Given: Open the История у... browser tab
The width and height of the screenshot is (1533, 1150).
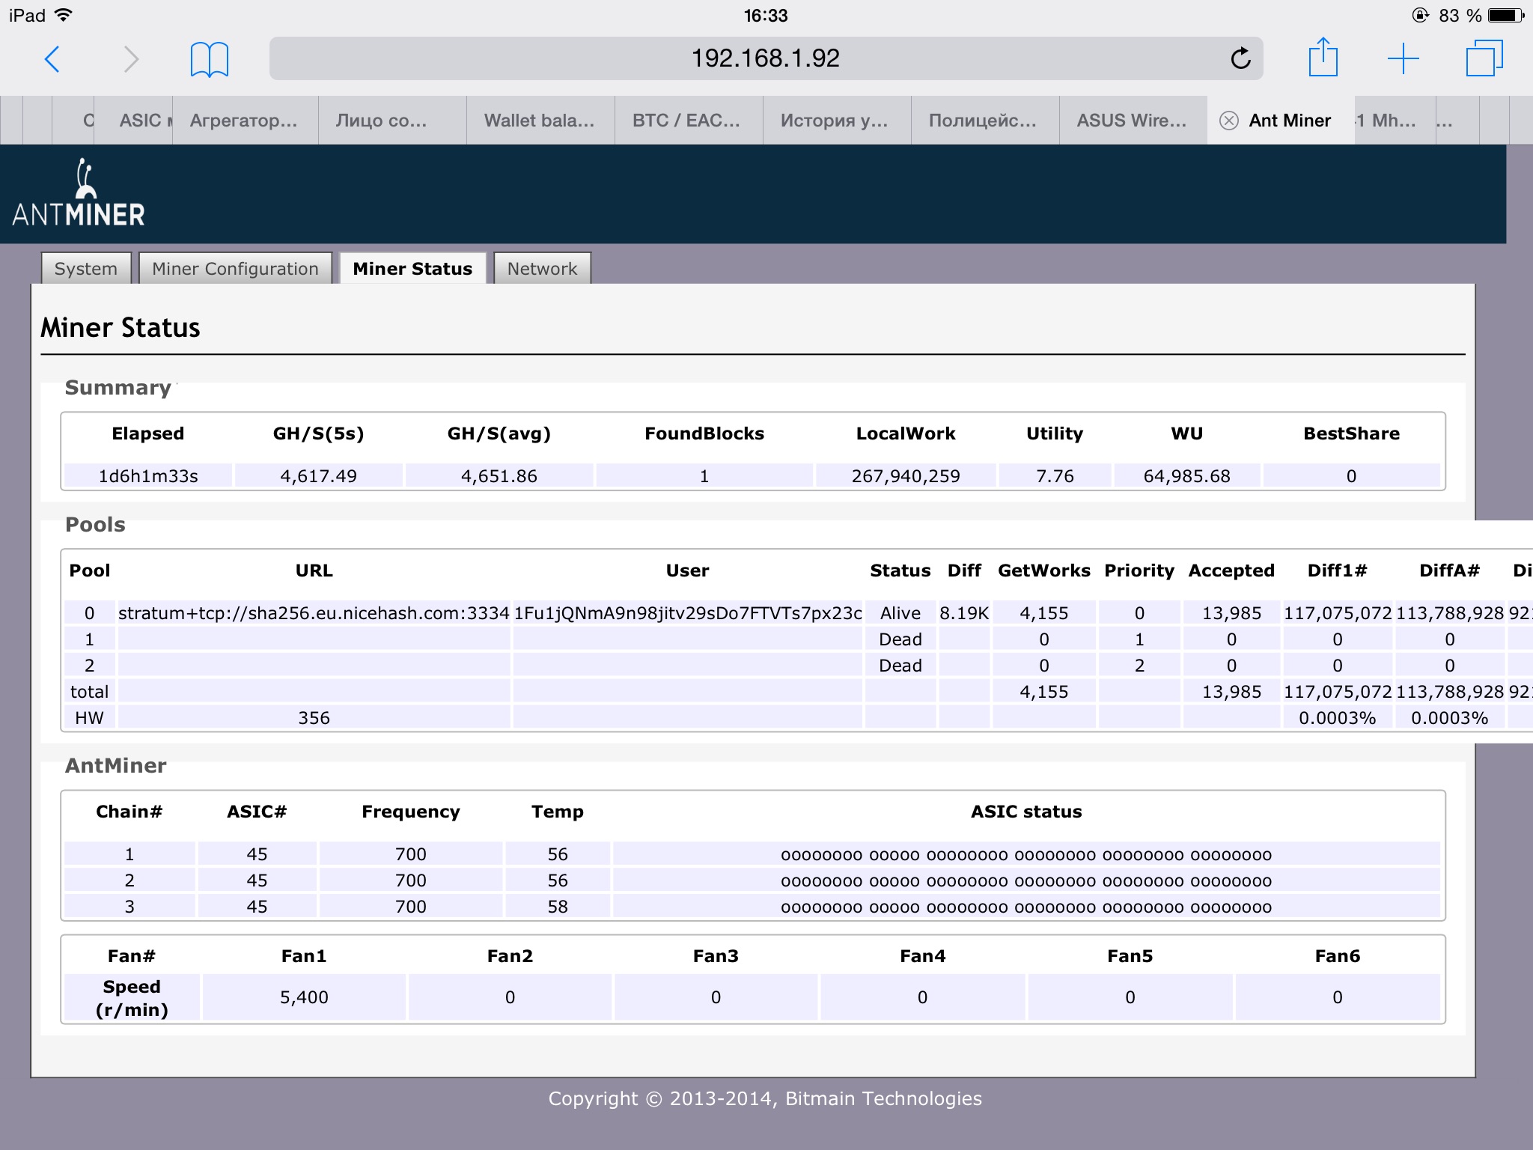Looking at the screenshot, I should click(834, 121).
